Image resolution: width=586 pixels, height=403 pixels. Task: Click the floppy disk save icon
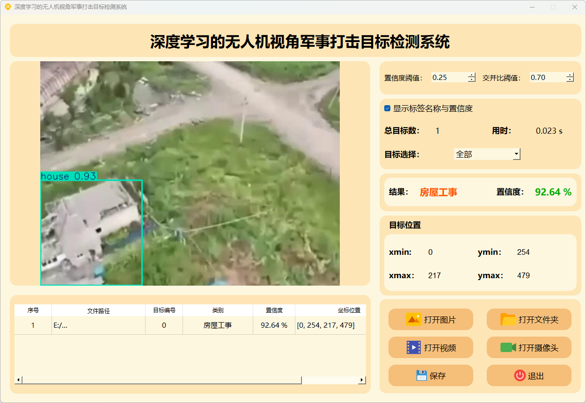point(421,375)
